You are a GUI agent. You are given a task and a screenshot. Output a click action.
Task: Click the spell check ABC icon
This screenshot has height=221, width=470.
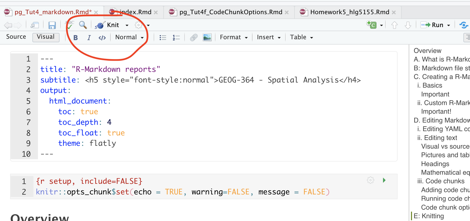pyautogui.click(x=70, y=25)
